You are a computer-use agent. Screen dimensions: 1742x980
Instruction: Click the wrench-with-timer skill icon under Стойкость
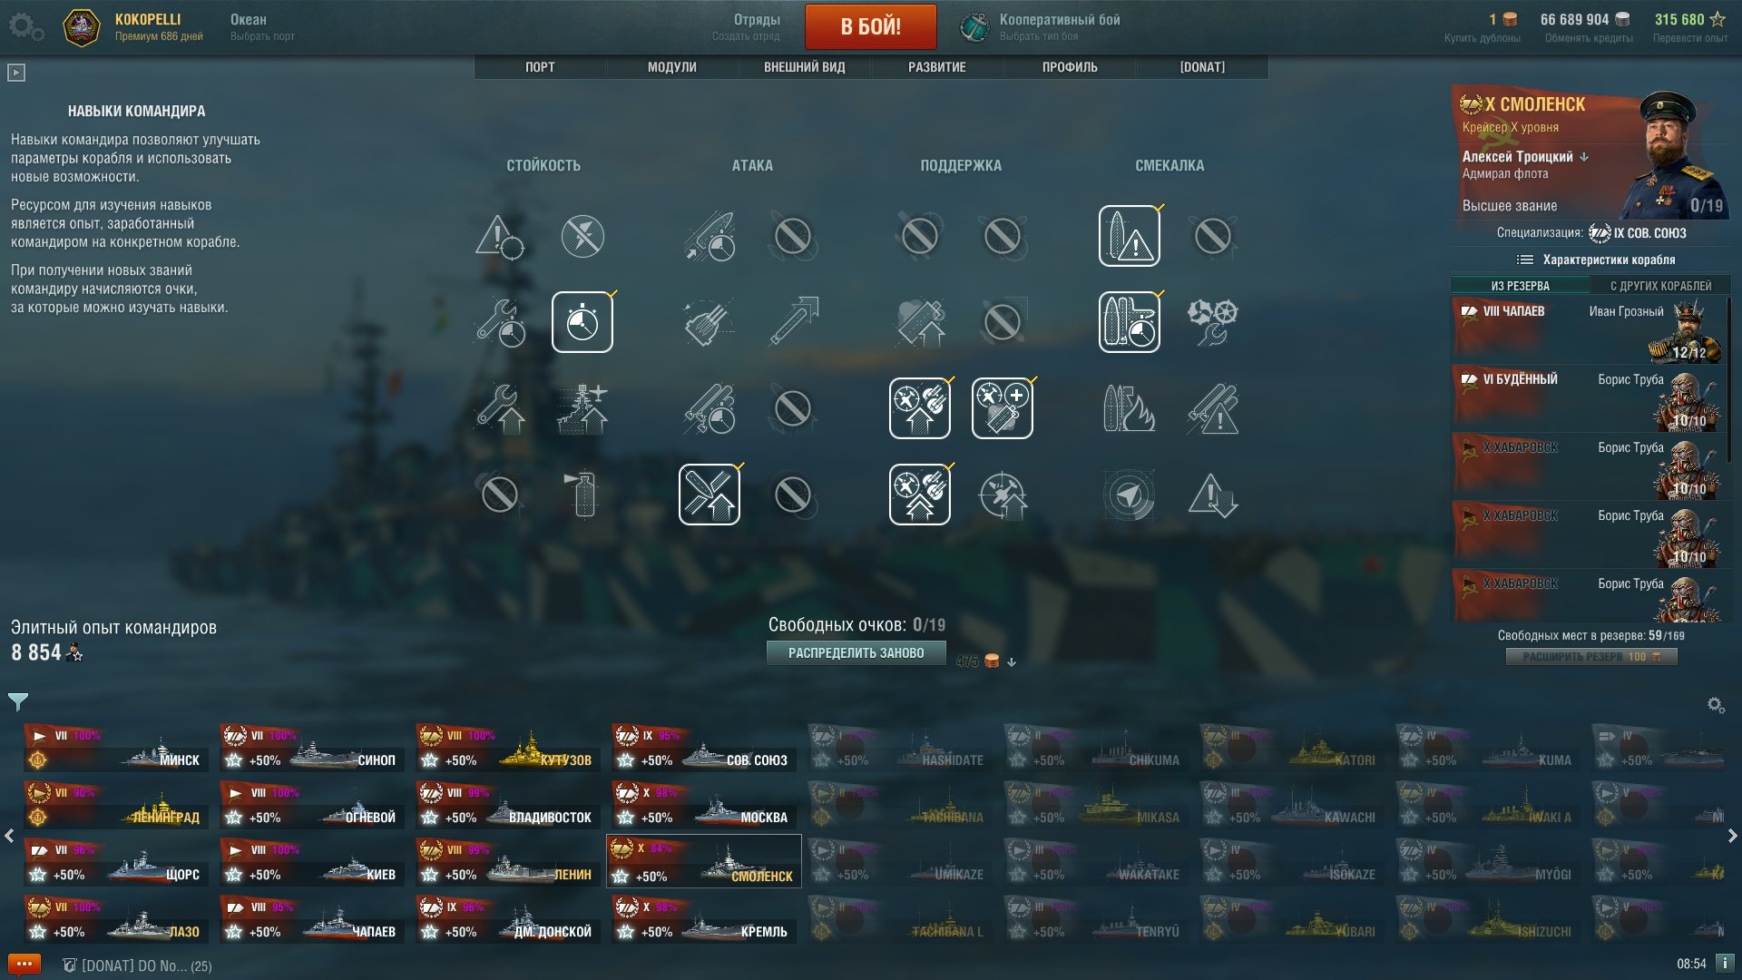click(499, 322)
